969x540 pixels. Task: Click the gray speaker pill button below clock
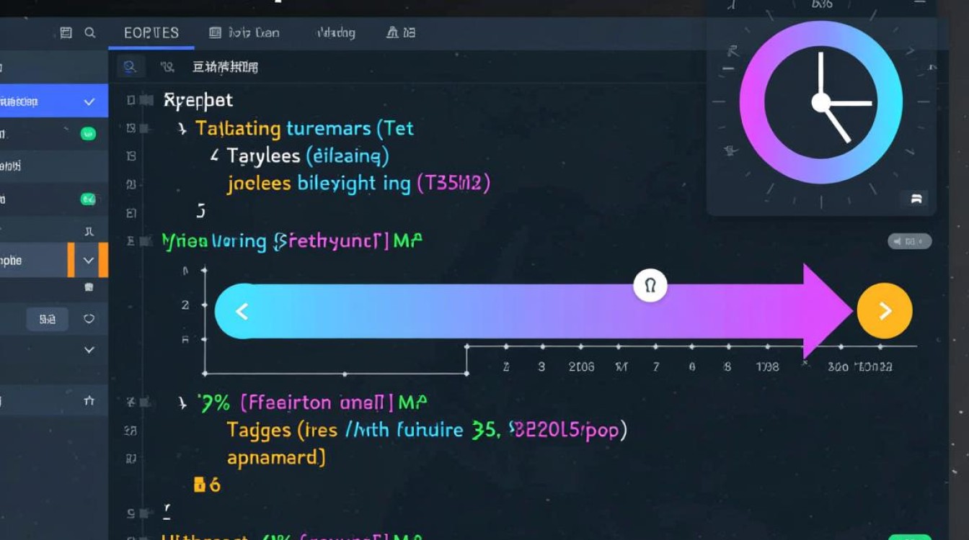[x=909, y=242]
